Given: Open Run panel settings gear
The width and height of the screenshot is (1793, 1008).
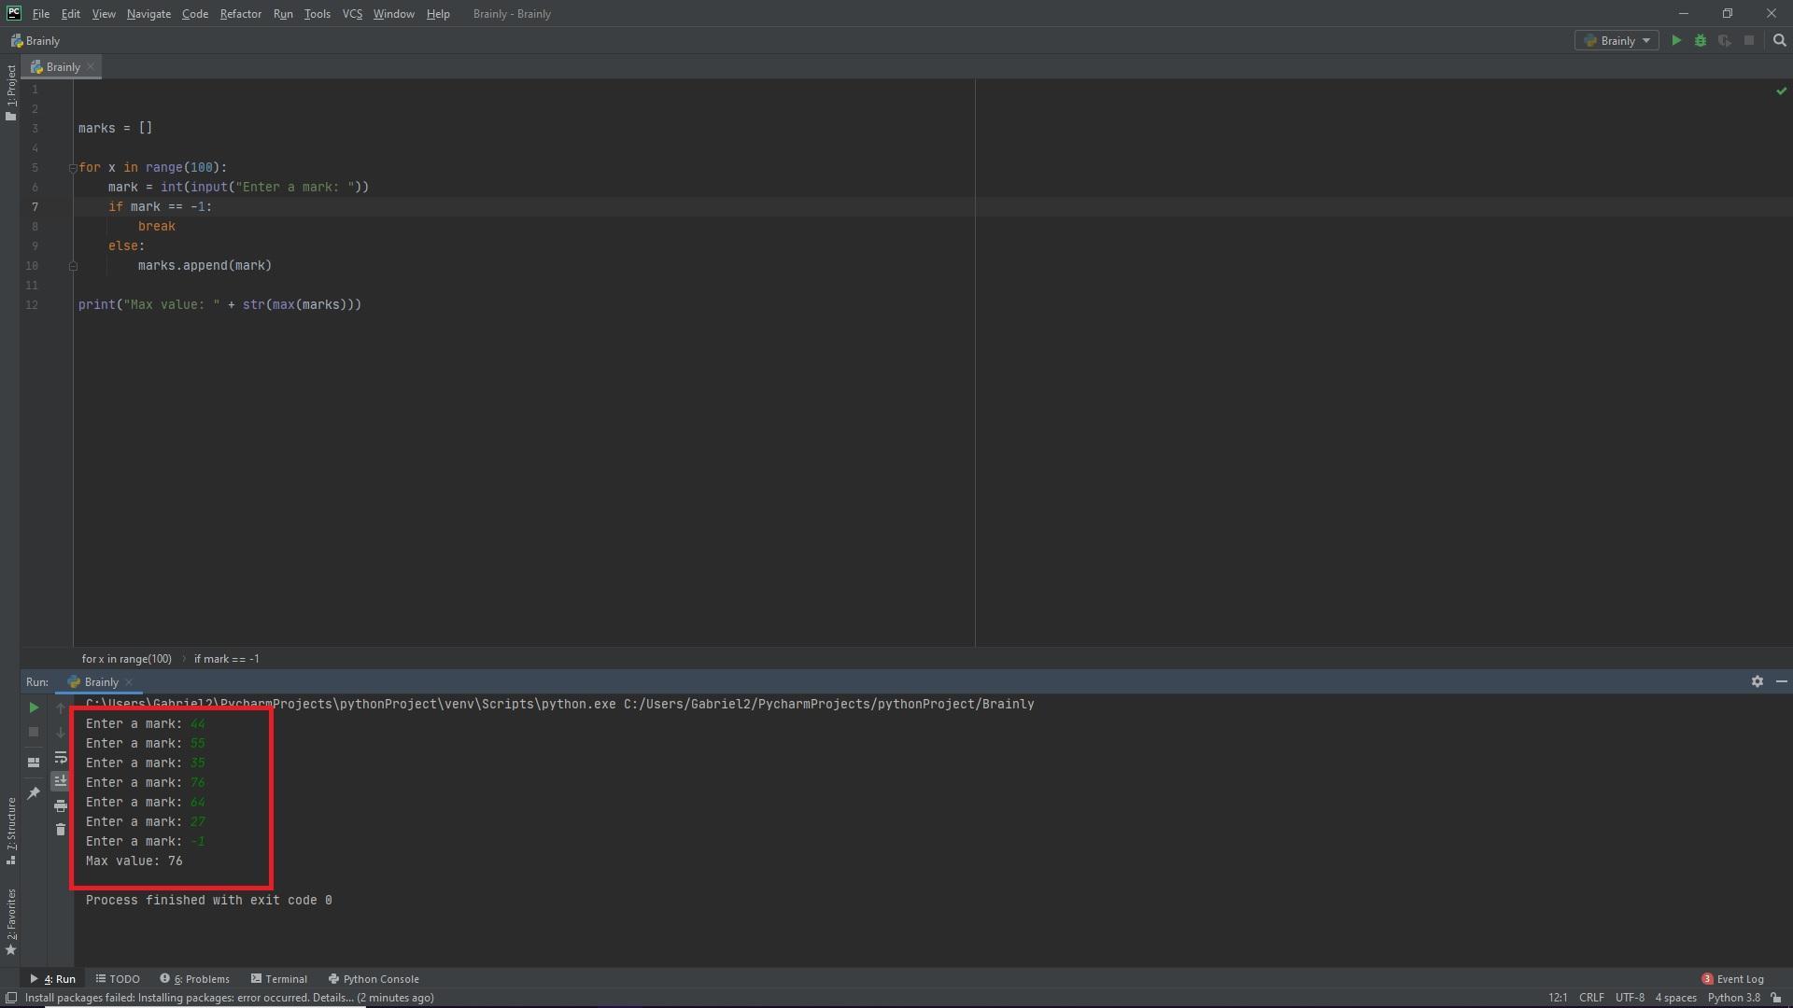Looking at the screenshot, I should coord(1757,682).
